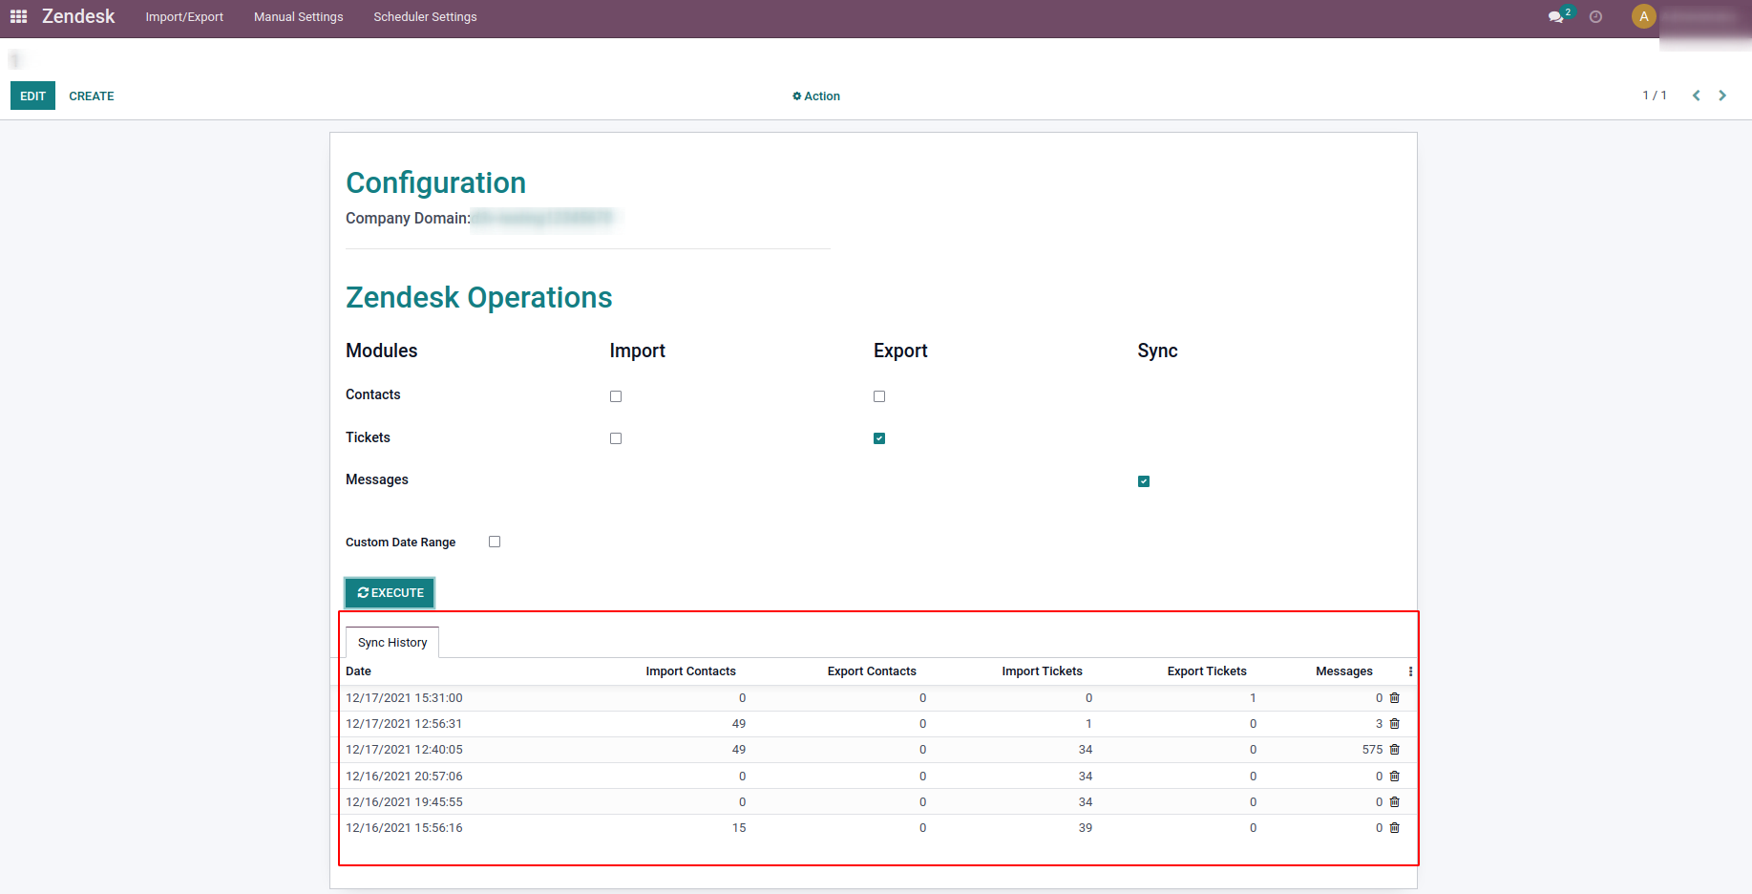Viewport: 1752px width, 894px height.
Task: Click the 39 import tickets value
Action: coord(1086,828)
